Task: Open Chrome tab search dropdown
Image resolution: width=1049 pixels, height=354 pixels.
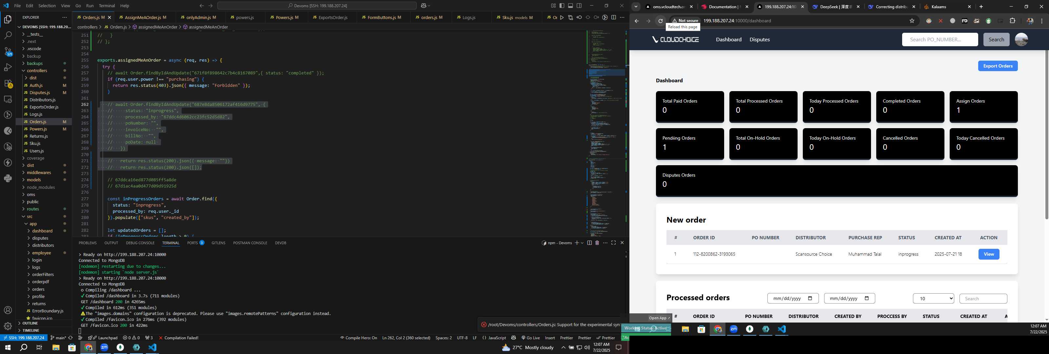Action: pos(636,7)
